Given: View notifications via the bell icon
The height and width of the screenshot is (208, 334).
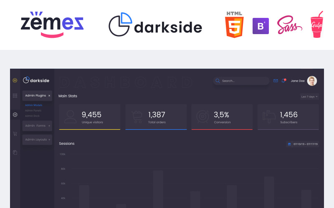Looking at the screenshot, I should (x=283, y=81).
